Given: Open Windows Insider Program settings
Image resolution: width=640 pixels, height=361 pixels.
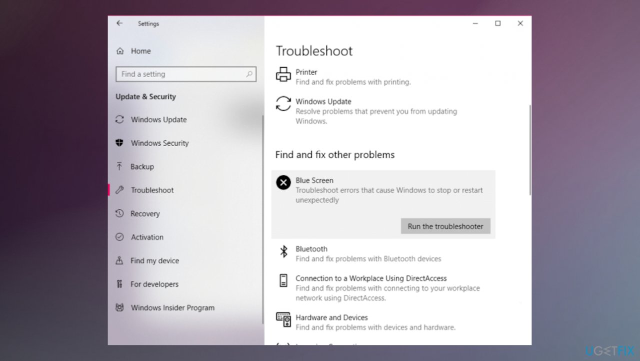Looking at the screenshot, I should 172,308.
